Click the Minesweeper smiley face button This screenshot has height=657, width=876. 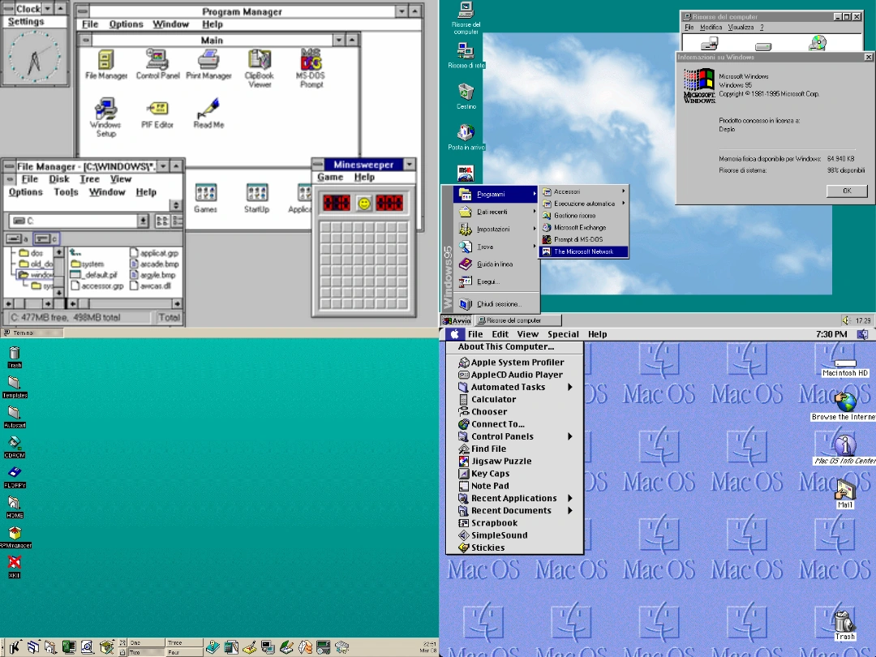point(364,204)
